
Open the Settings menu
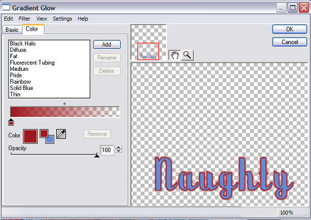coord(62,19)
